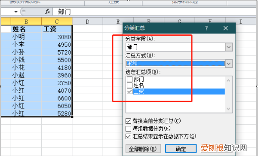Select column B header

coord(26,21)
